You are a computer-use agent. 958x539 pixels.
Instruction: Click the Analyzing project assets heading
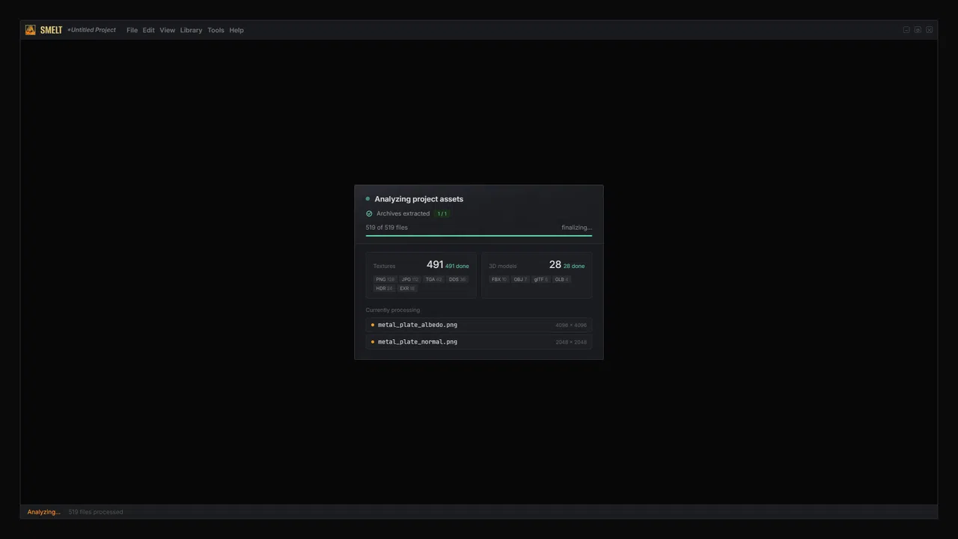418,199
